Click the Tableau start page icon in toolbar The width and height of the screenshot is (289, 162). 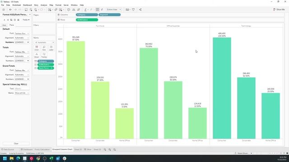[4, 9]
